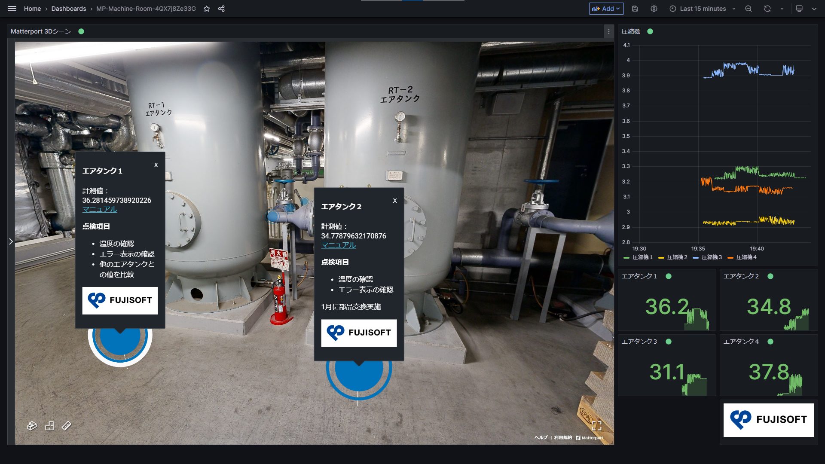The width and height of the screenshot is (825, 464).
Task: Open Matterport 3D panel kebab menu
Action: [x=608, y=31]
